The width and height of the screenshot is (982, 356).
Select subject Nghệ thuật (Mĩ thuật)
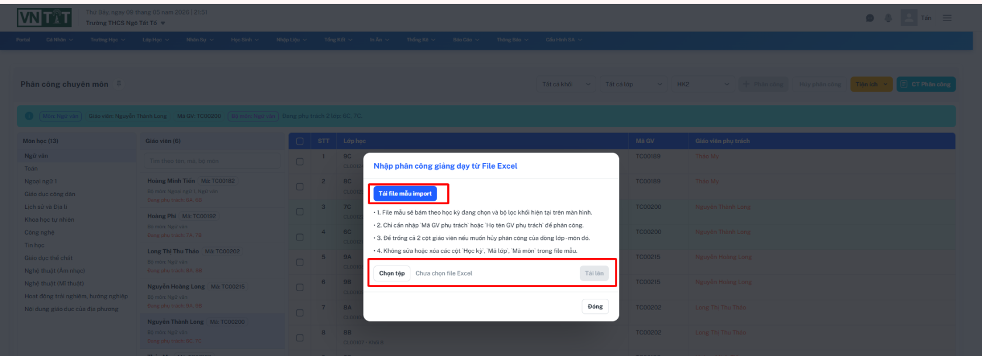[77, 284]
